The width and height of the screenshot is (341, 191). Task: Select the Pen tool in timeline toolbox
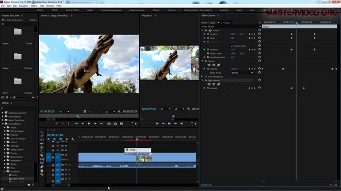click(x=42, y=167)
